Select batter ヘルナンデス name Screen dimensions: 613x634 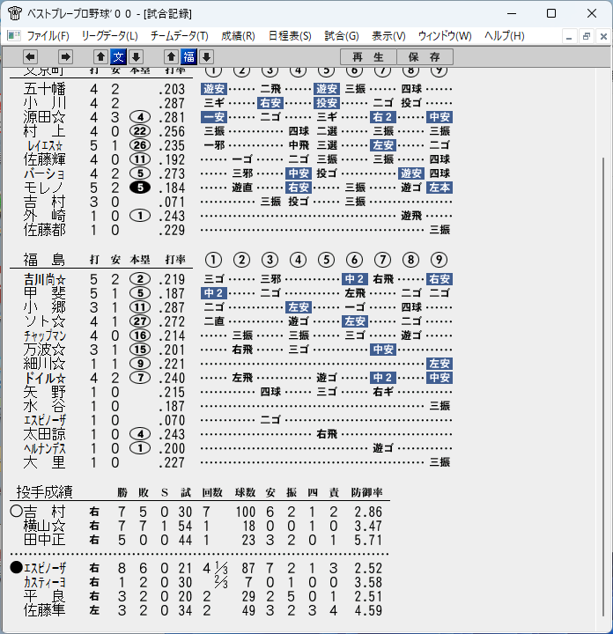(45, 448)
